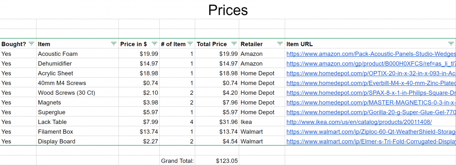Select the Lack Table item cell
Screen dimensions: 456x165
click(x=77, y=122)
